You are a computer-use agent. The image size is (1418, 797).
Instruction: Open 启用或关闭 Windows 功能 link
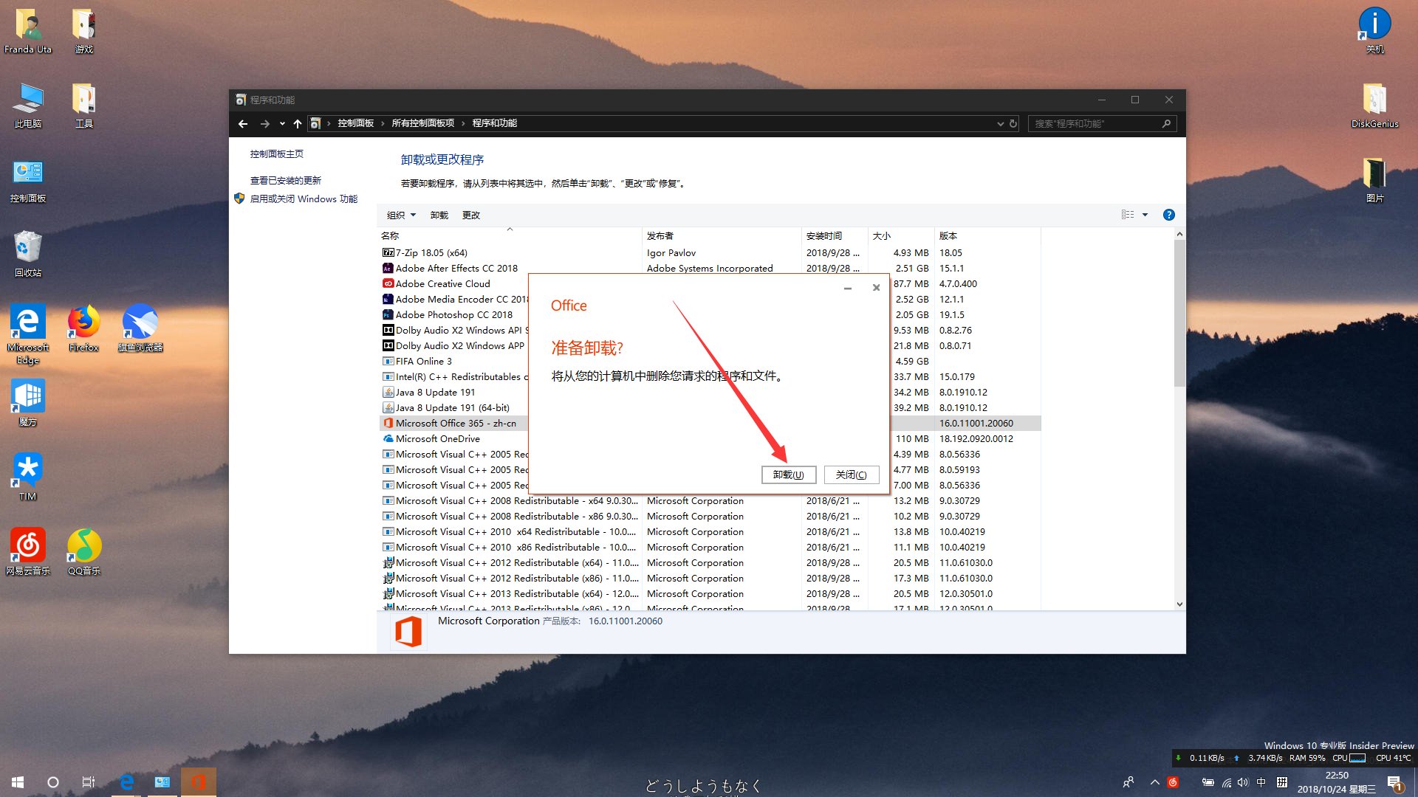tap(304, 199)
